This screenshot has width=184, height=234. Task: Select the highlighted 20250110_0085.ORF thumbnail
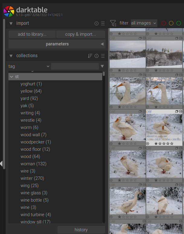click(164, 127)
